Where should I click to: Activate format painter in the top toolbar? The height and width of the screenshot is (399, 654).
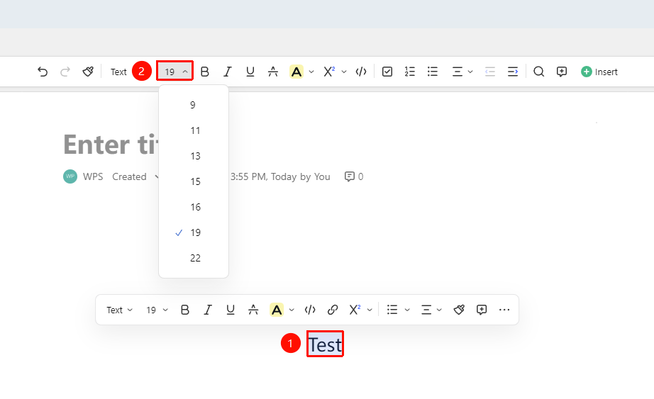click(87, 72)
